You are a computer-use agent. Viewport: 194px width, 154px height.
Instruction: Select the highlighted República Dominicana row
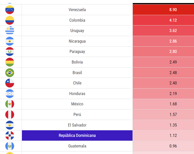(77, 135)
